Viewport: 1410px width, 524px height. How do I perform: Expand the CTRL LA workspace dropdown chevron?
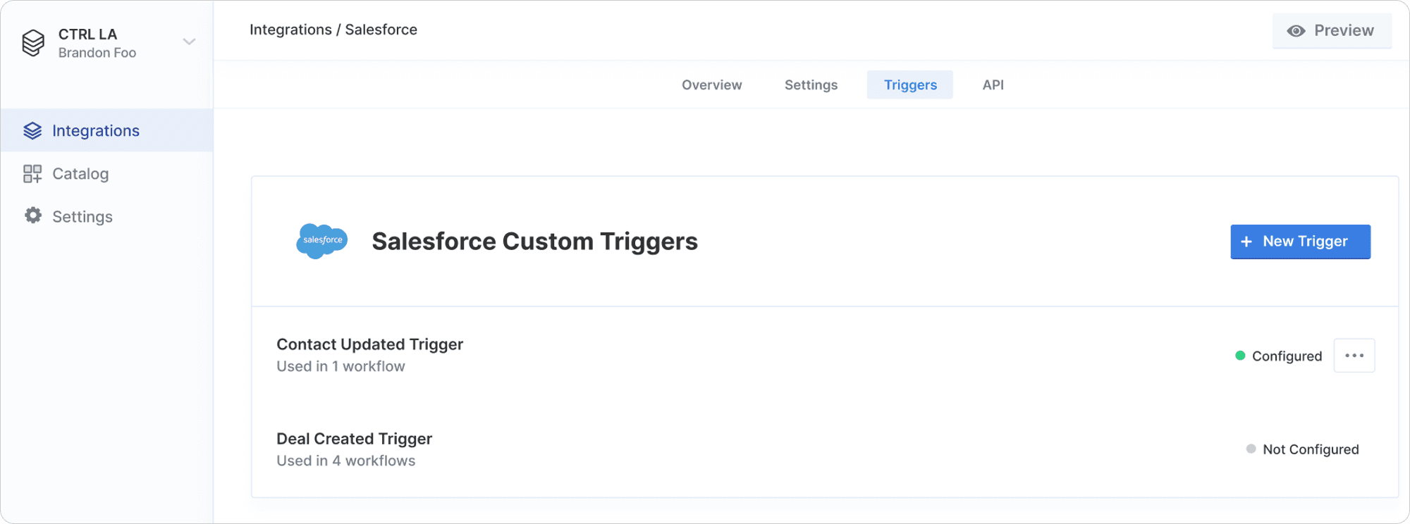[189, 42]
